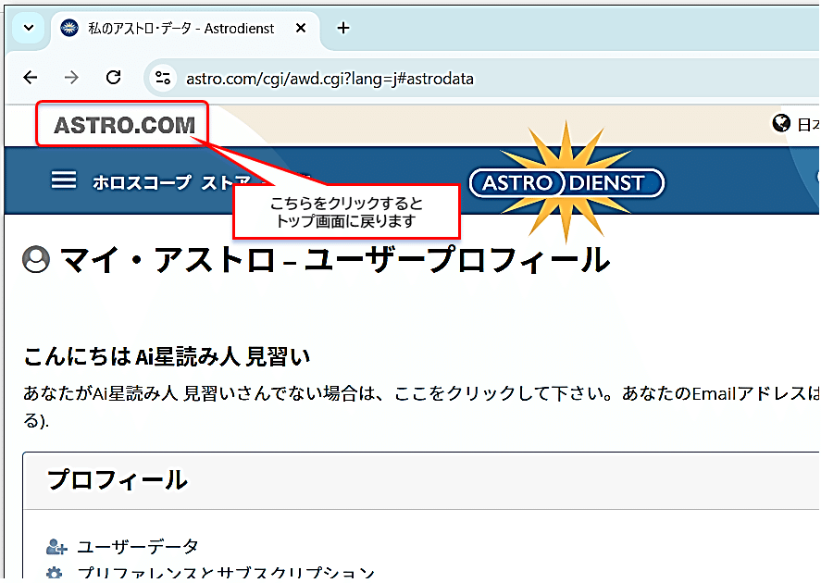Select the Astrodienst browser tab
This screenshot has height=583, width=821.
point(186,29)
